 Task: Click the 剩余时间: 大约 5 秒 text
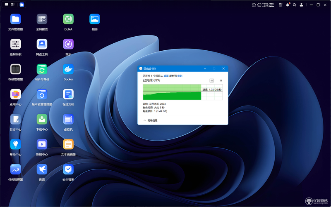coord(154,108)
